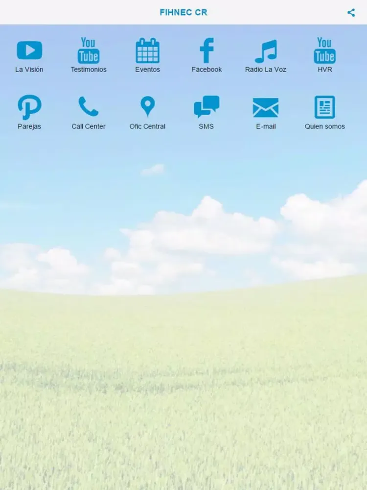Screen dimensions: 367x490
Task: Open the Ofic Central map pin icon
Action: pyautogui.click(x=148, y=106)
